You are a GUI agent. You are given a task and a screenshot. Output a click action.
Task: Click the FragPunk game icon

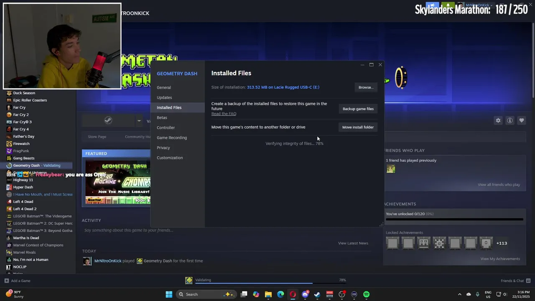(9, 151)
